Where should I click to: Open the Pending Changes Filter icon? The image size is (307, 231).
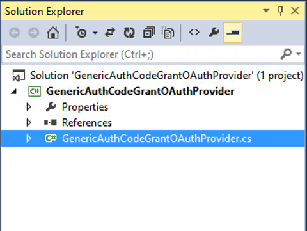point(81,33)
